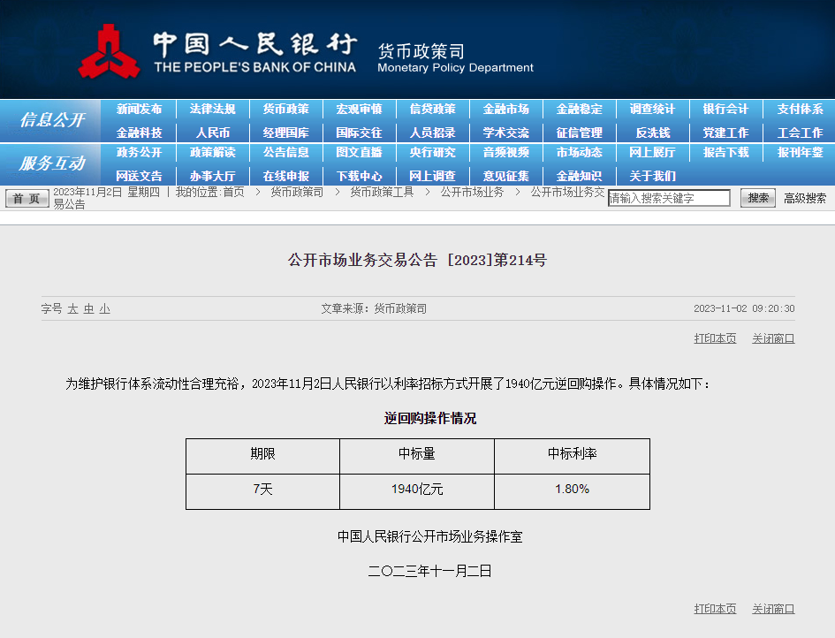Viewport: 835px width, 638px height.
Task: Open 政务公开 menu item
Action: tap(139, 152)
